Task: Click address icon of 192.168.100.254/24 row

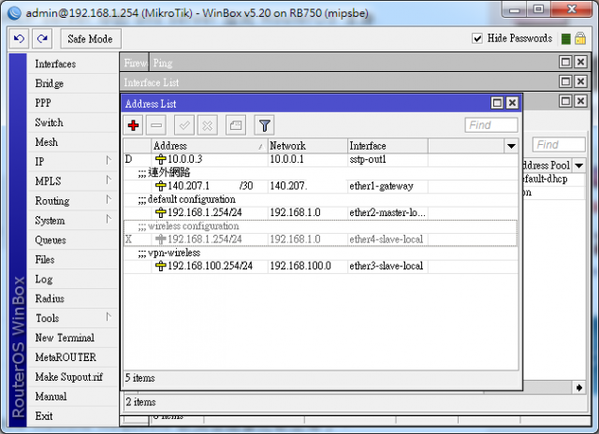Action: coord(160,266)
